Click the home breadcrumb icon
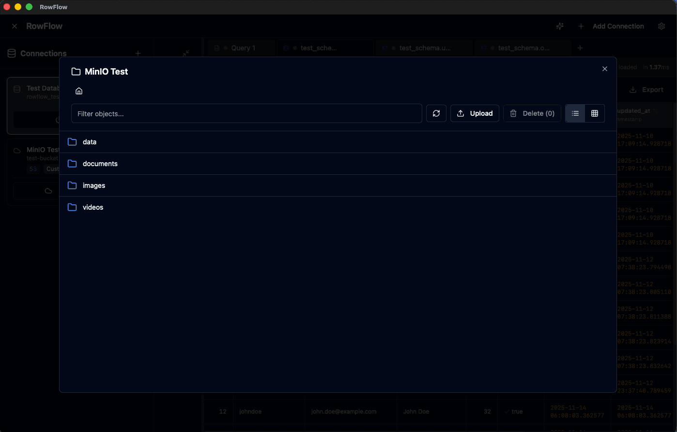677x432 pixels. pyautogui.click(x=78, y=91)
